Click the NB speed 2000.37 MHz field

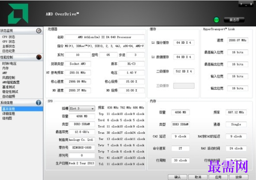pyautogui.click(x=78, y=90)
